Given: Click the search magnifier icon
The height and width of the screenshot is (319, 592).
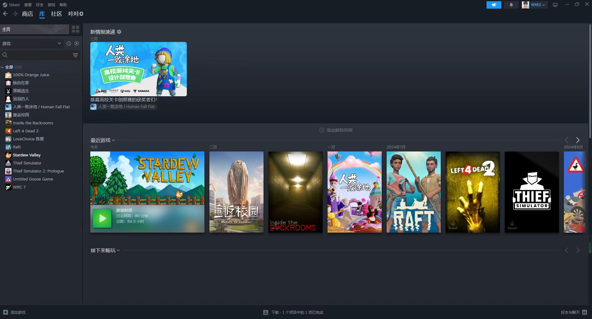Looking at the screenshot, I should tap(5, 55).
